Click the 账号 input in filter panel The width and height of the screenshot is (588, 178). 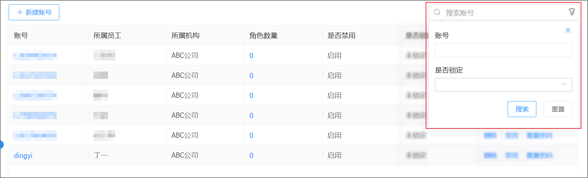tap(503, 50)
